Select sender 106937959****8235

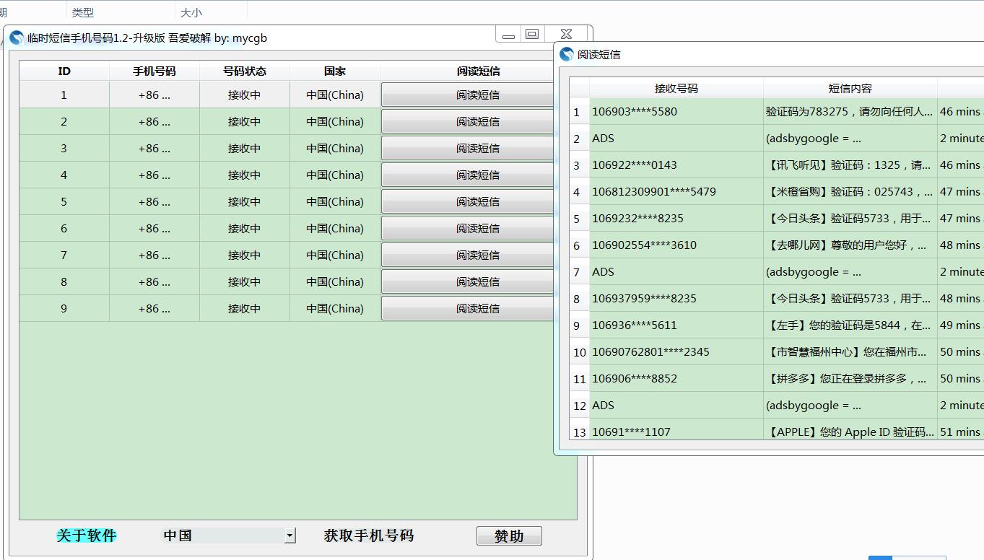(x=676, y=299)
